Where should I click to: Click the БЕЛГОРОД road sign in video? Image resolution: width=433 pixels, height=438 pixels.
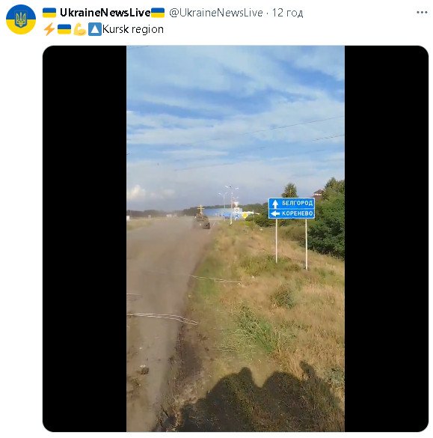click(x=291, y=203)
